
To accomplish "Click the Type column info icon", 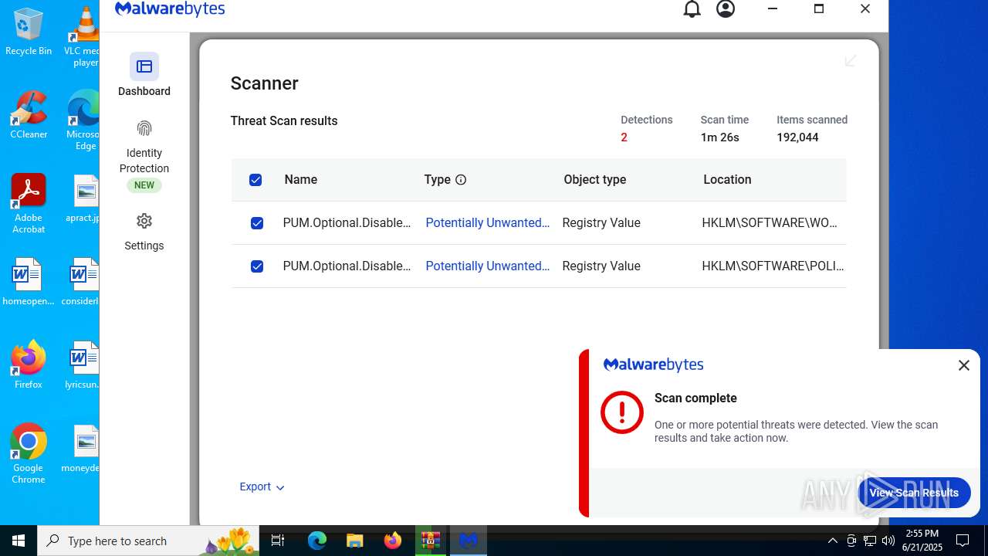I will pyautogui.click(x=461, y=180).
